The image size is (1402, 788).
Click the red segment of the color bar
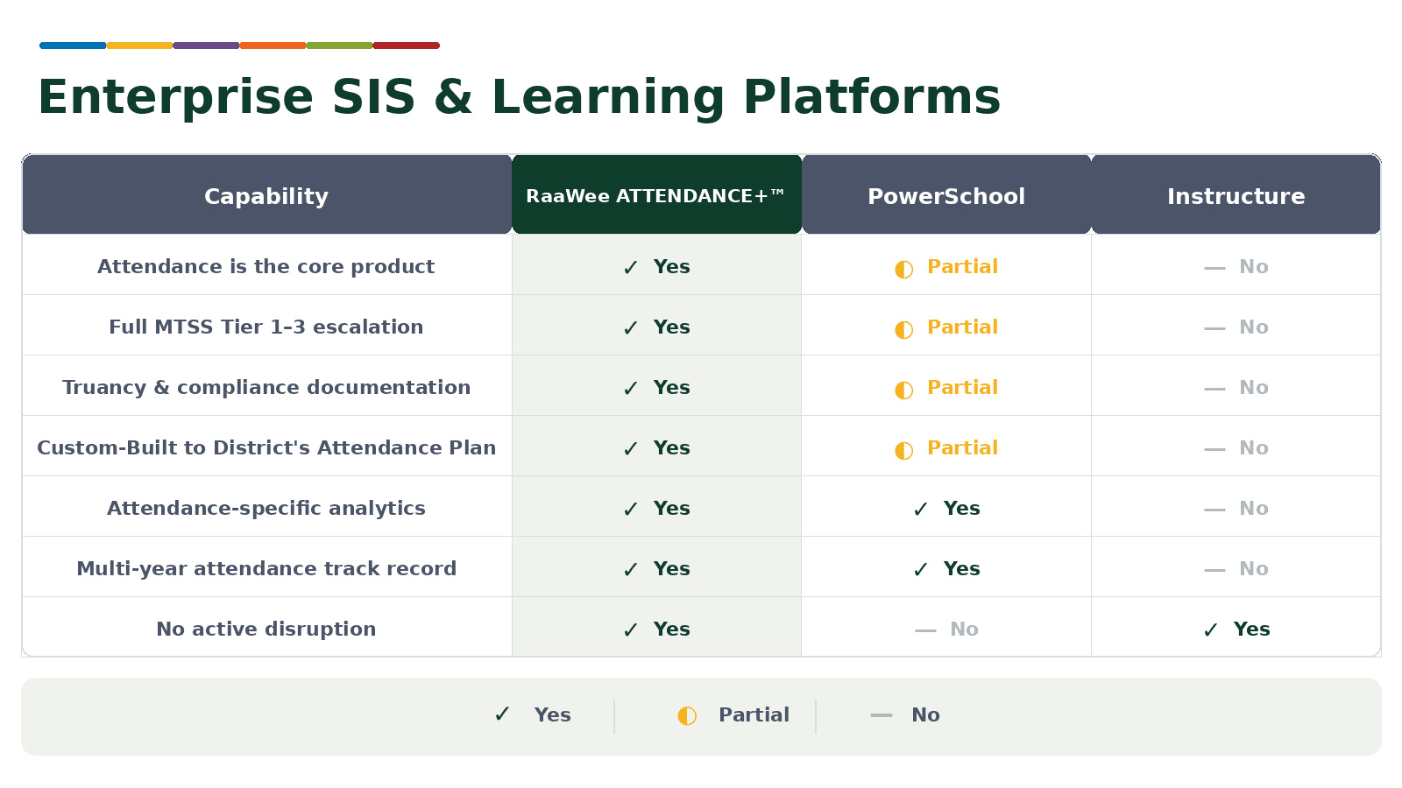[406, 46]
